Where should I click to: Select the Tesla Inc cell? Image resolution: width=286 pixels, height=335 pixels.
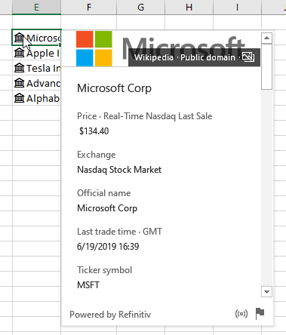pos(37,68)
